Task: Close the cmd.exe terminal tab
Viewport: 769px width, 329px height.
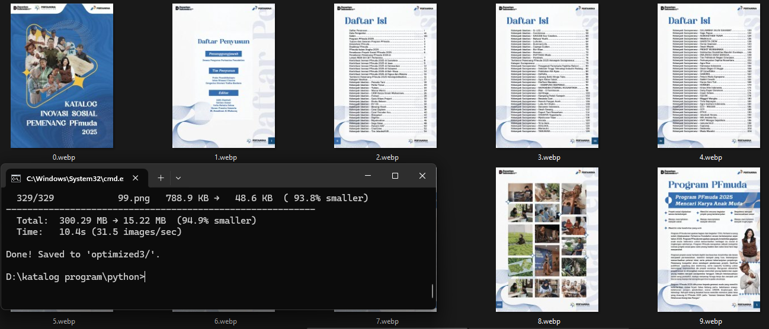Action: click(136, 178)
